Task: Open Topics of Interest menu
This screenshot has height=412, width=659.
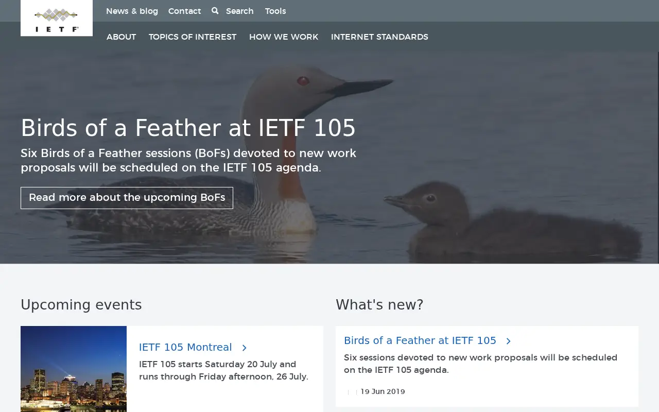Action: tap(193, 37)
